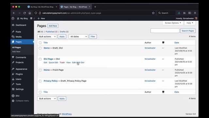Image resolution: width=209 pixels, height=118 pixels.
Task: Select the Privacy Policy checkbox
Action: point(40,81)
